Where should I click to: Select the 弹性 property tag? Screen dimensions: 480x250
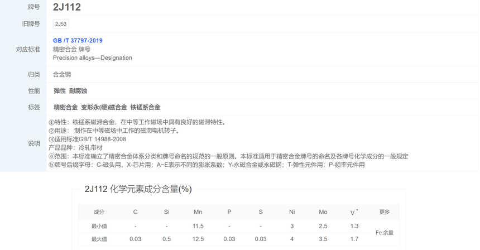tap(60, 91)
